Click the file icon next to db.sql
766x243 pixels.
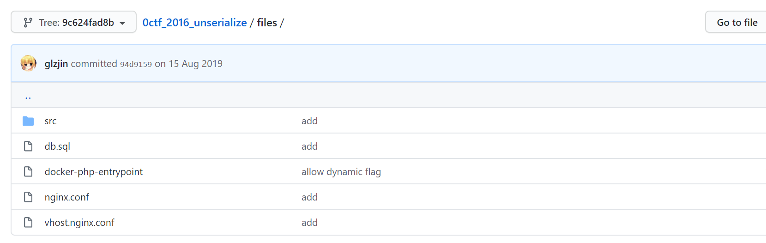coord(28,146)
